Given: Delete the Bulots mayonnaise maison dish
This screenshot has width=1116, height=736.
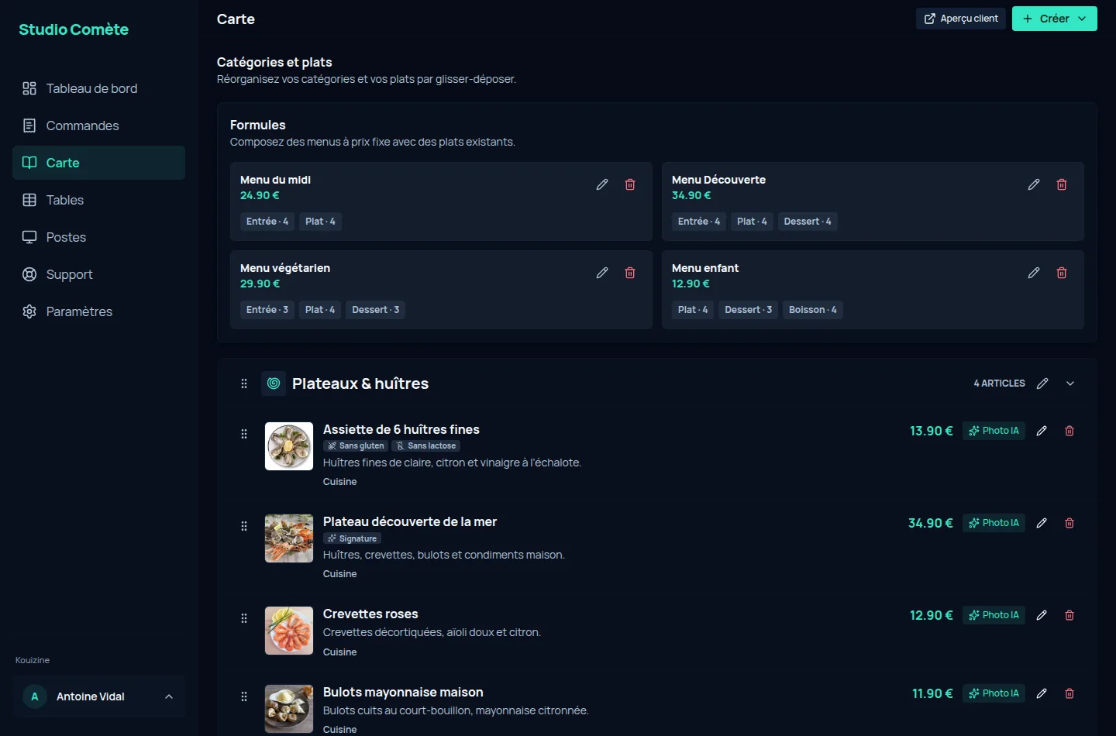Looking at the screenshot, I should pos(1069,693).
